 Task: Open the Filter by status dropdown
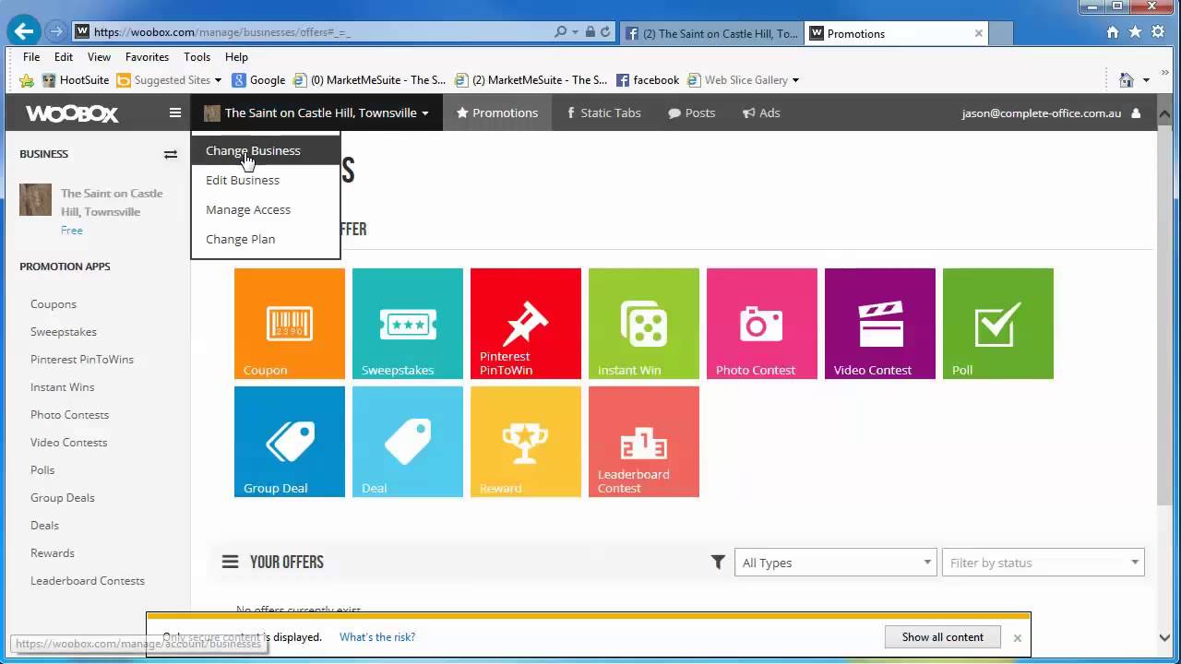pyautogui.click(x=1043, y=563)
